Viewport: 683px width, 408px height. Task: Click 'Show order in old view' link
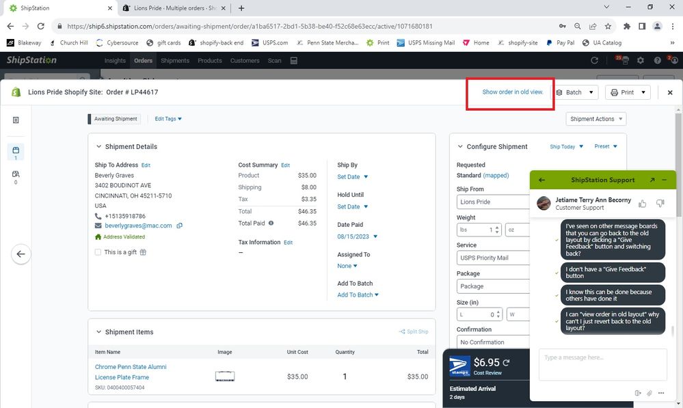[x=513, y=92]
